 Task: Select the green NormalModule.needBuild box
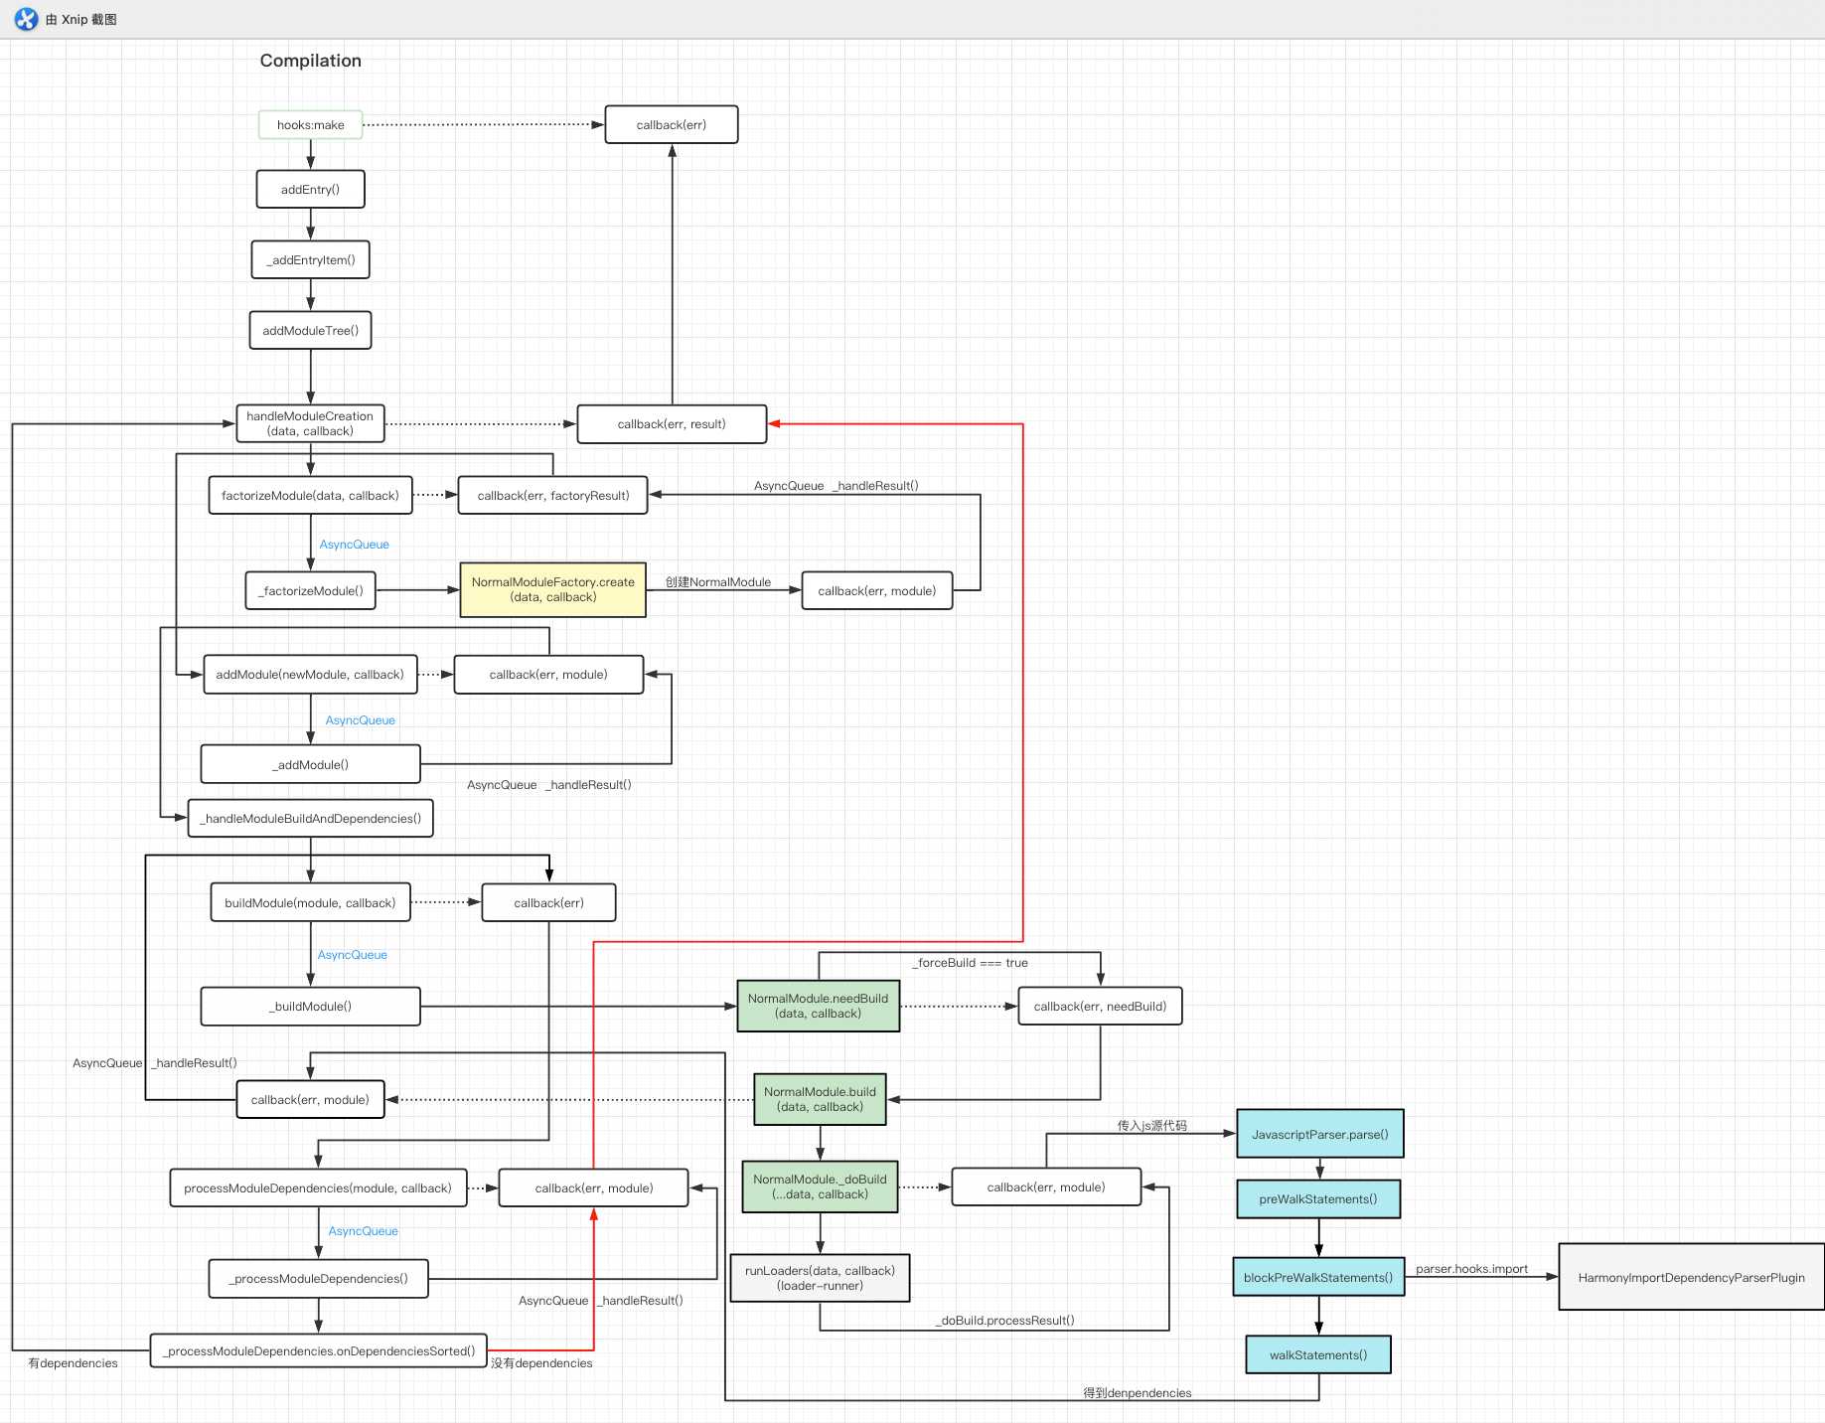818,1006
